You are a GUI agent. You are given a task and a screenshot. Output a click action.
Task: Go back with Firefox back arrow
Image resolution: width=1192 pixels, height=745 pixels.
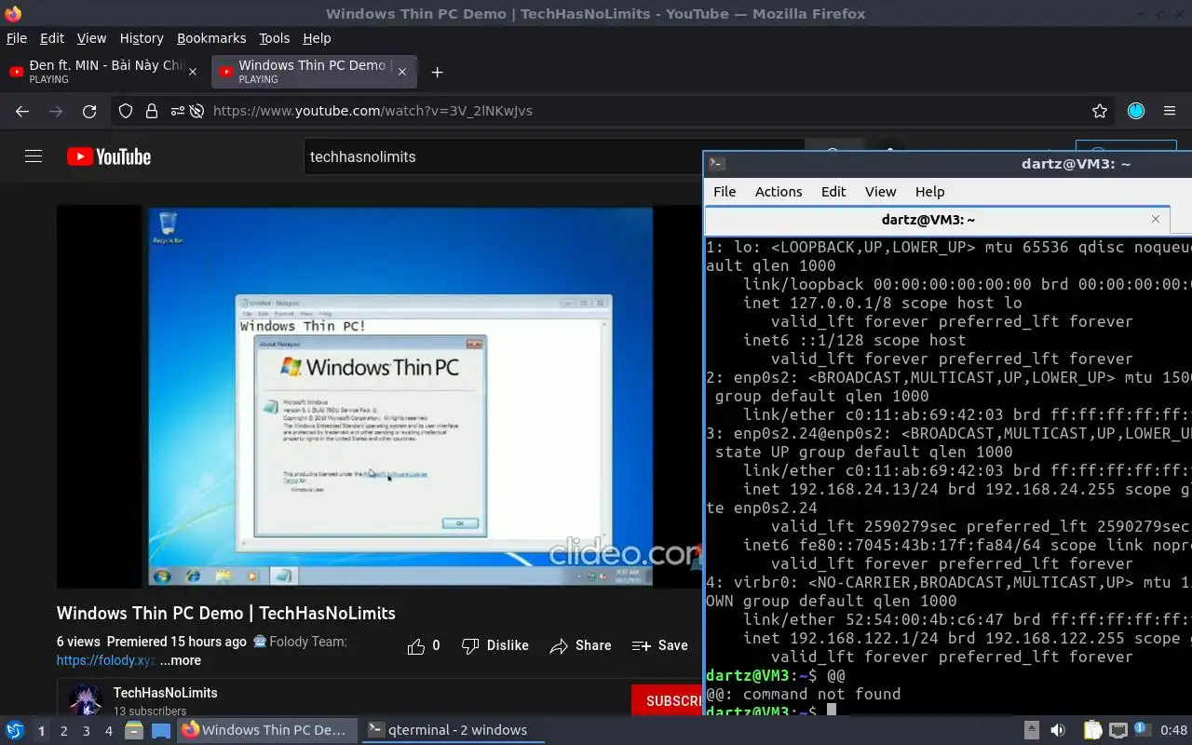point(22,111)
